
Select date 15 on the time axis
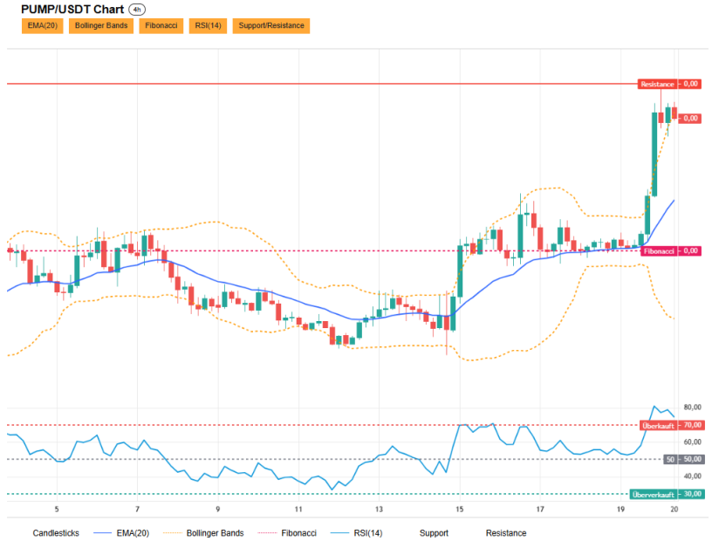pyautogui.click(x=460, y=510)
